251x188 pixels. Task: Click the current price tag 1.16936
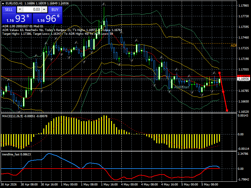coord(243,79)
